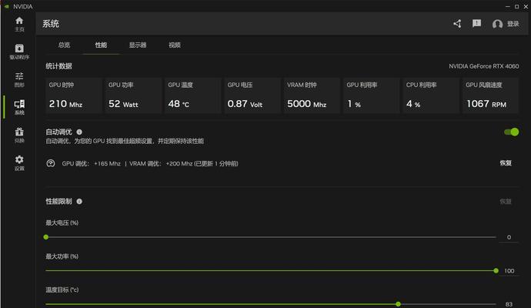
Task: Click the GPU 功率 52 Watt card
Action: (x=133, y=95)
